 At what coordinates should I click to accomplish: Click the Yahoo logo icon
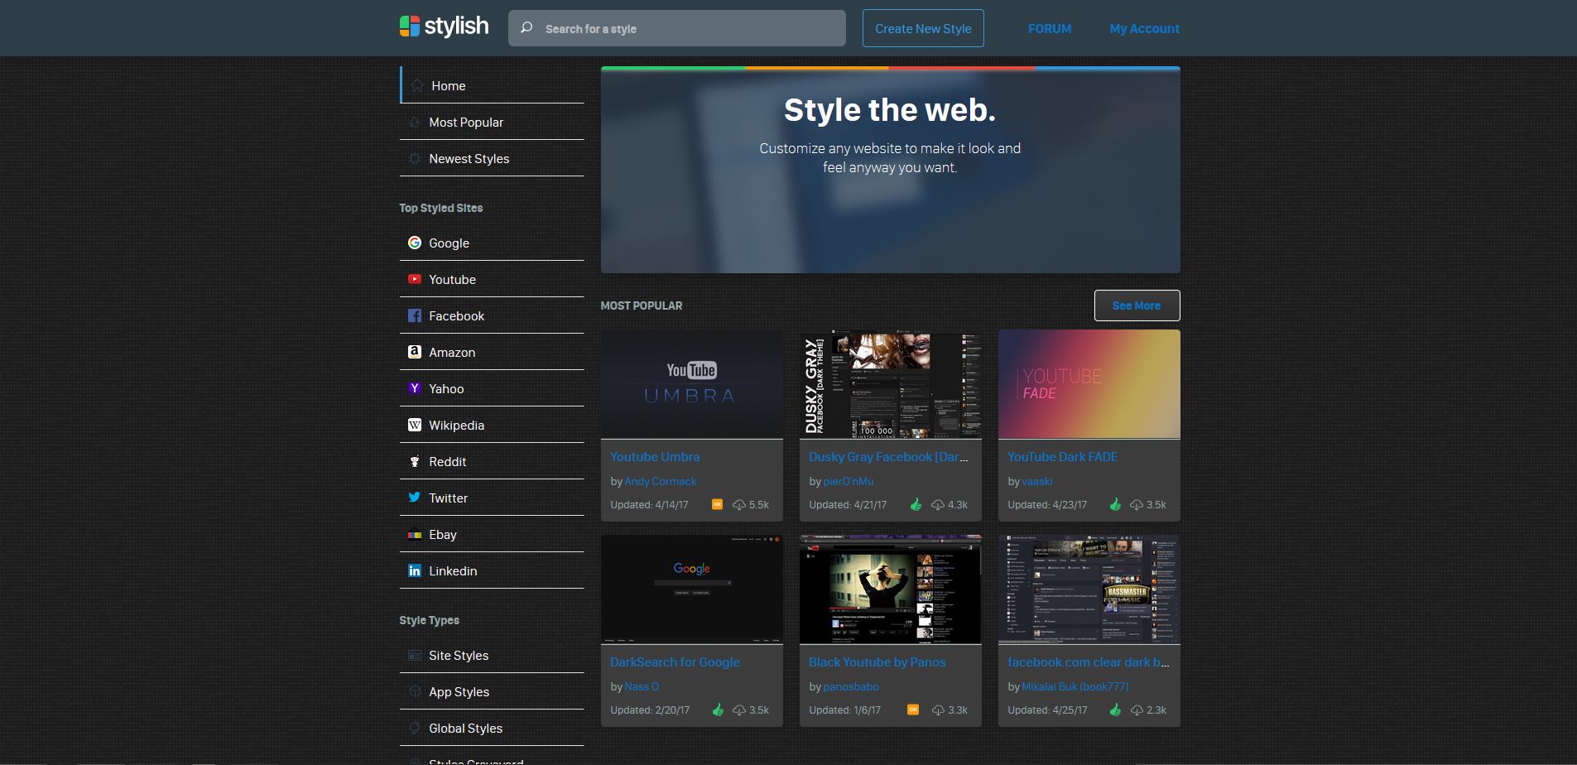click(x=415, y=388)
